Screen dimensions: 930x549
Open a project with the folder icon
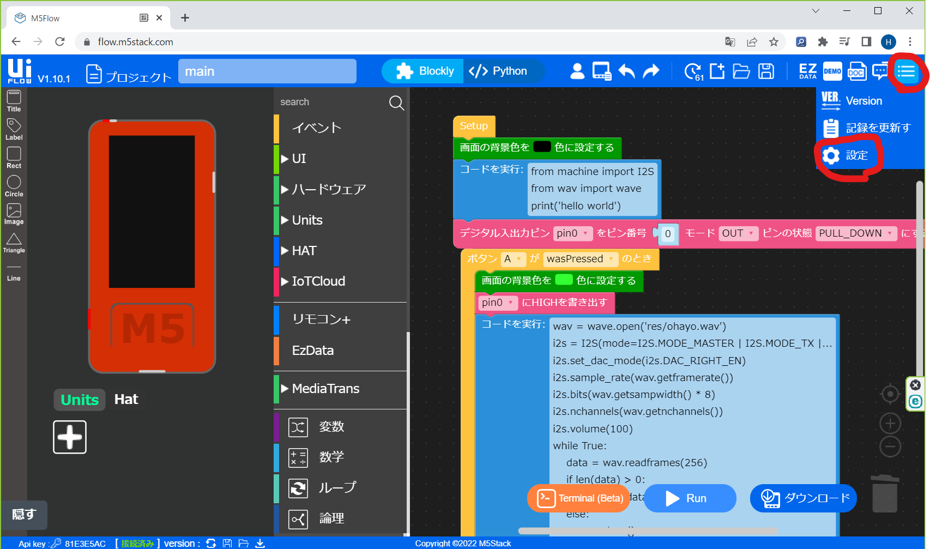coord(741,71)
